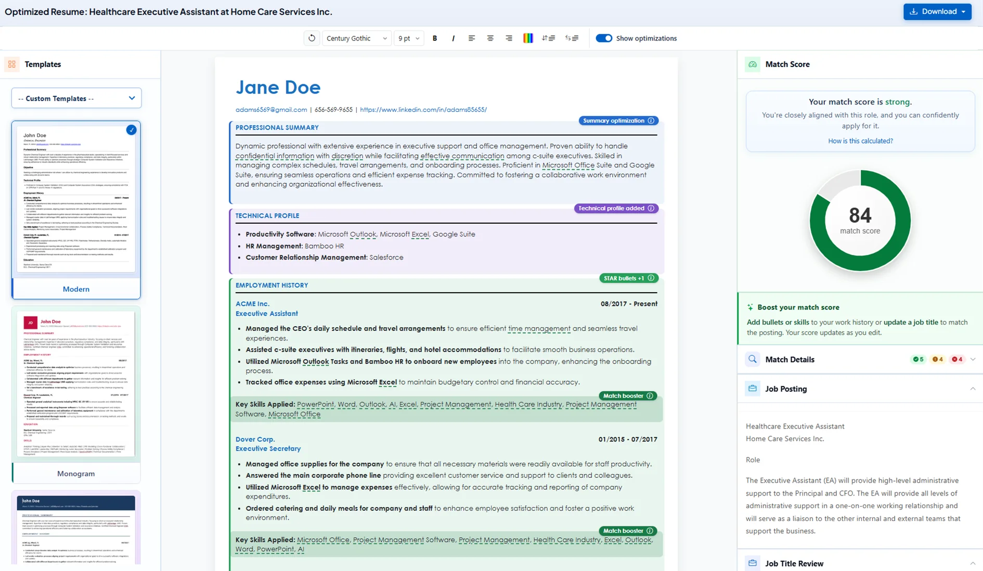Open the LinkedIn profile URL in resume

[423, 110]
